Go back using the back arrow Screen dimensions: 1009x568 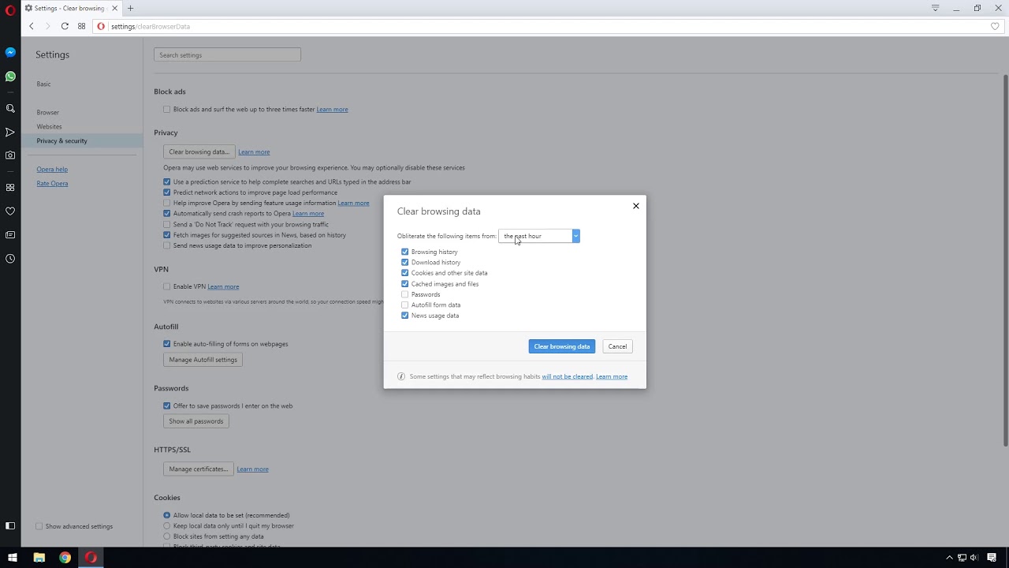click(32, 26)
